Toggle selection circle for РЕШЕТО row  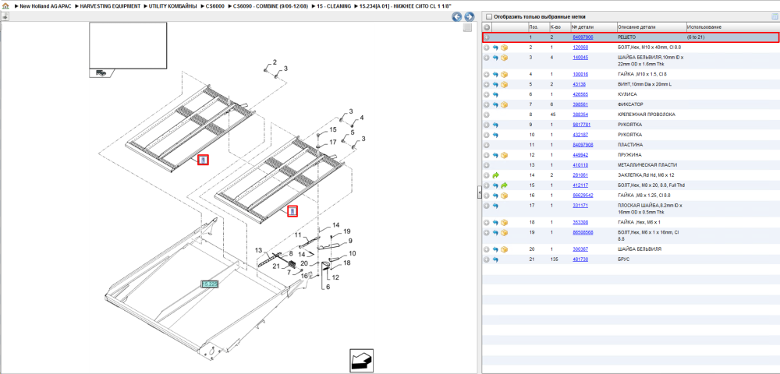pos(487,37)
